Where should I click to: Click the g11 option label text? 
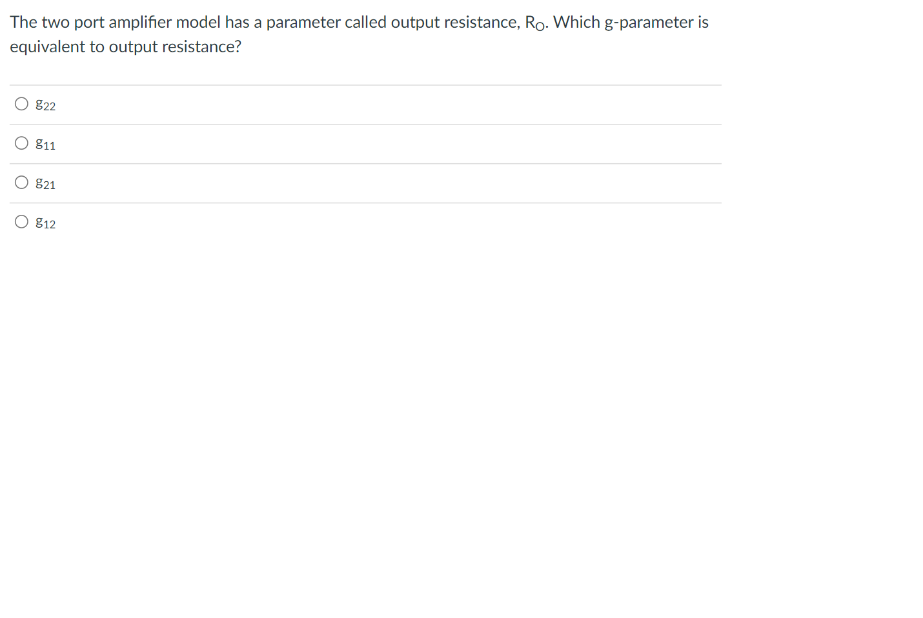45,144
